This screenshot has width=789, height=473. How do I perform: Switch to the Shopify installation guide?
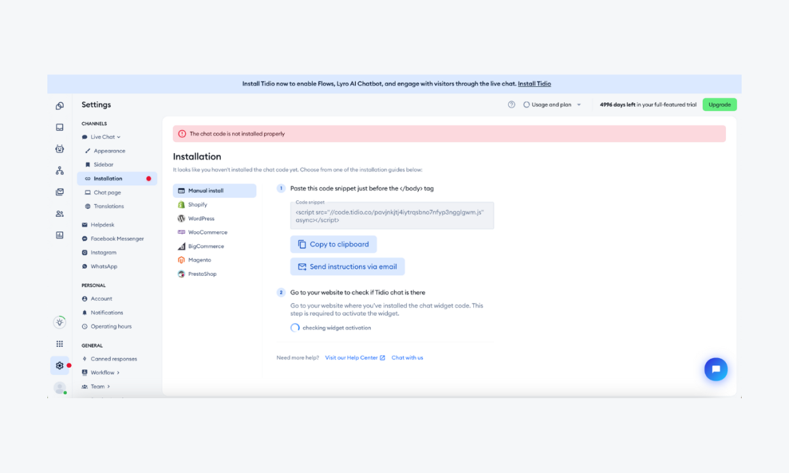(199, 204)
